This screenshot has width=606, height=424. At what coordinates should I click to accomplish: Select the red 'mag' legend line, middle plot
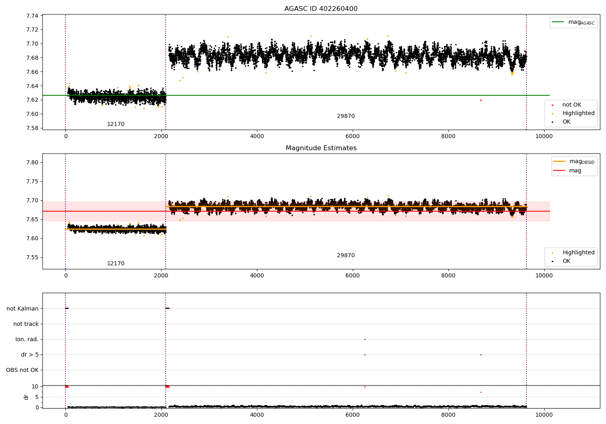[559, 171]
